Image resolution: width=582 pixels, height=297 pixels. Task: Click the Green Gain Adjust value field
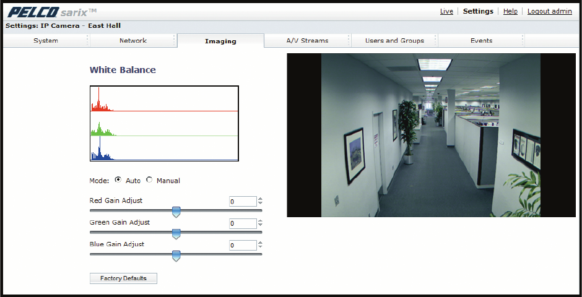click(243, 223)
